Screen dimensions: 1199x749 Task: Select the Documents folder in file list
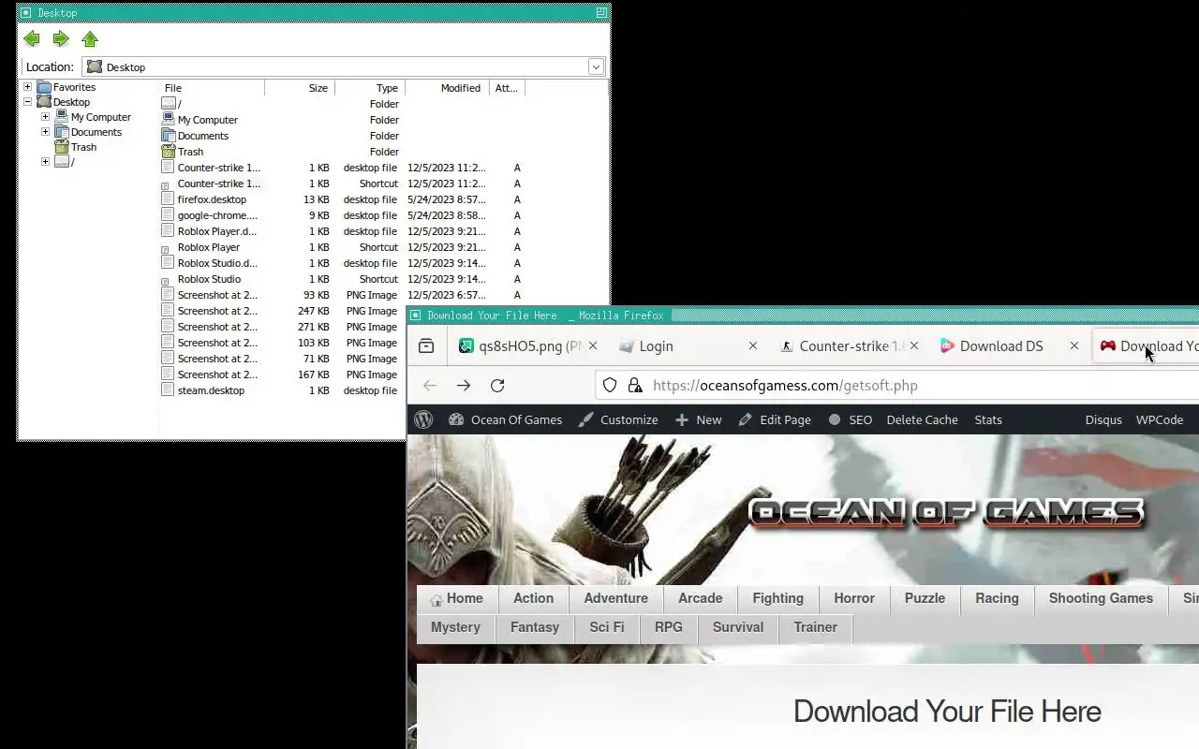tap(202, 136)
